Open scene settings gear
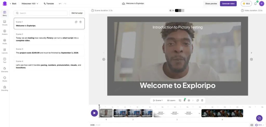 (x=189, y=100)
